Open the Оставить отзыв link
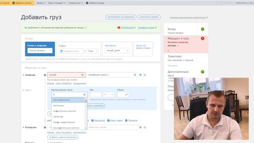 pos(146,27)
